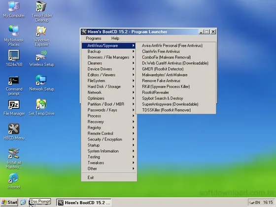
Task: Launch Avira AntiVir Personal
Action: (x=175, y=45)
